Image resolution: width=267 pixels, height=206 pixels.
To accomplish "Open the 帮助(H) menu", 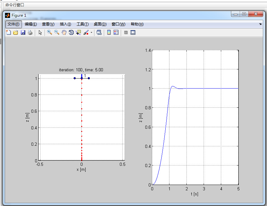I will pos(137,24).
